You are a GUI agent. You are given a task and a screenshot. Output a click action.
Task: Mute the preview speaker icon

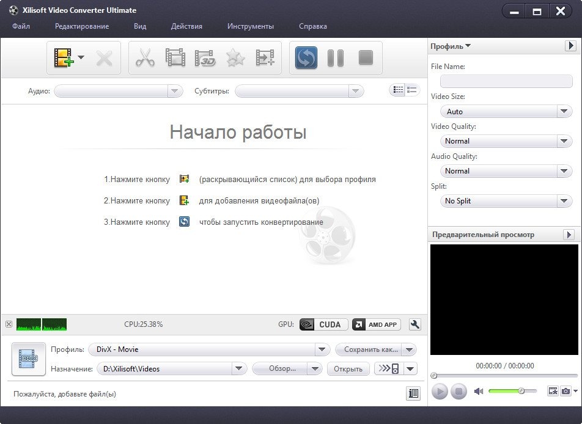click(x=479, y=391)
